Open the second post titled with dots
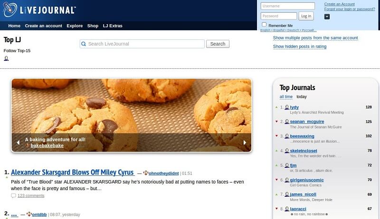Screen dimensions: 380x219 pyautogui.click(x=14, y=214)
